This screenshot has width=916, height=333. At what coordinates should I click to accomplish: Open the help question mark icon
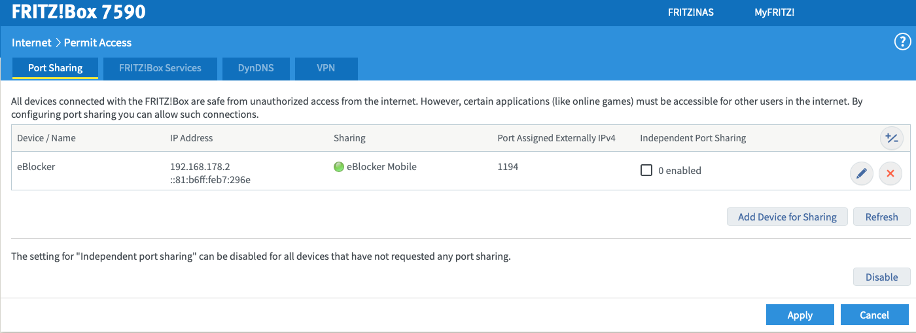pyautogui.click(x=903, y=43)
